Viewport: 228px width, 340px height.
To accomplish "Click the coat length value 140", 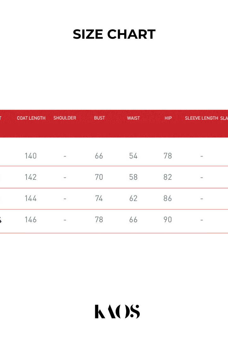I will [31, 156].
